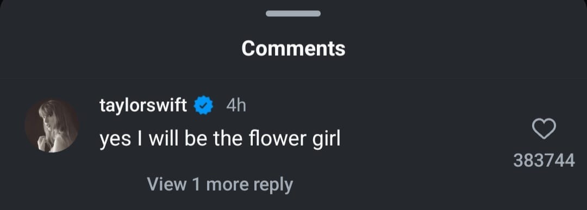The height and width of the screenshot is (210, 587).
Task: Select the sheet handle bar at top
Action: coord(293,14)
